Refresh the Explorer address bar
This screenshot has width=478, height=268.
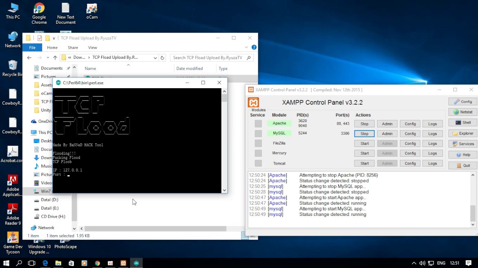pyautogui.click(x=162, y=58)
